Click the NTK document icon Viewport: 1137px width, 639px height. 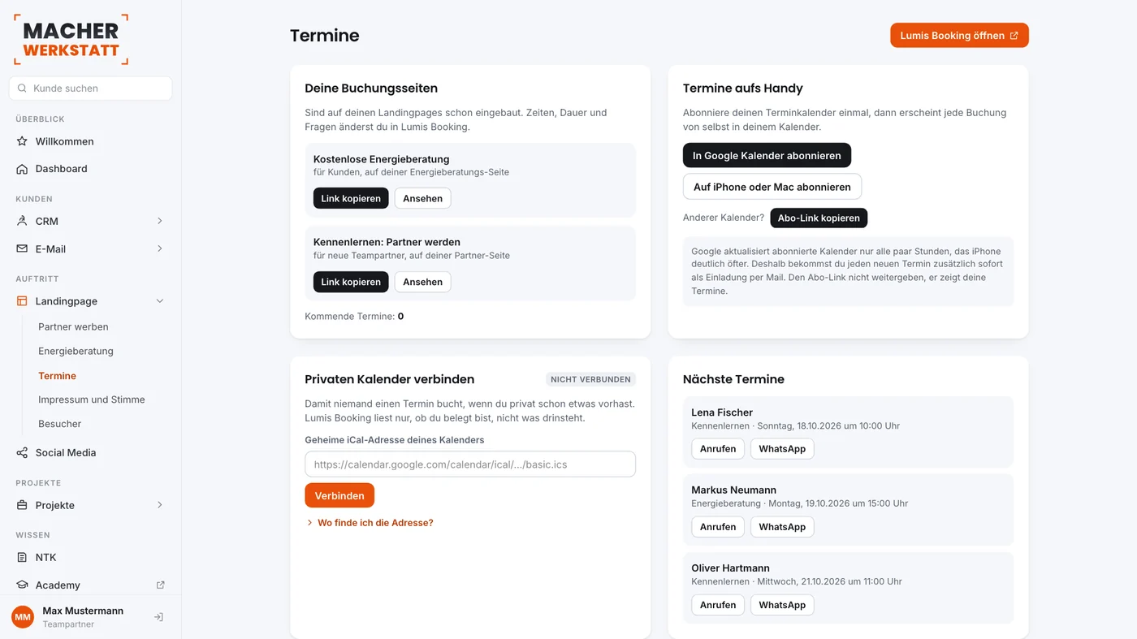coord(22,557)
